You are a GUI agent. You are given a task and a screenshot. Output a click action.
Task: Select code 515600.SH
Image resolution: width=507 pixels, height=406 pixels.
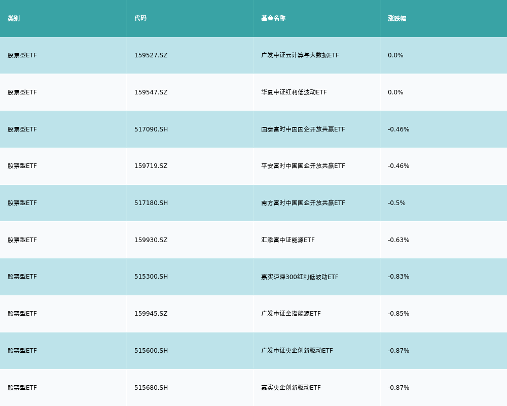151,351
